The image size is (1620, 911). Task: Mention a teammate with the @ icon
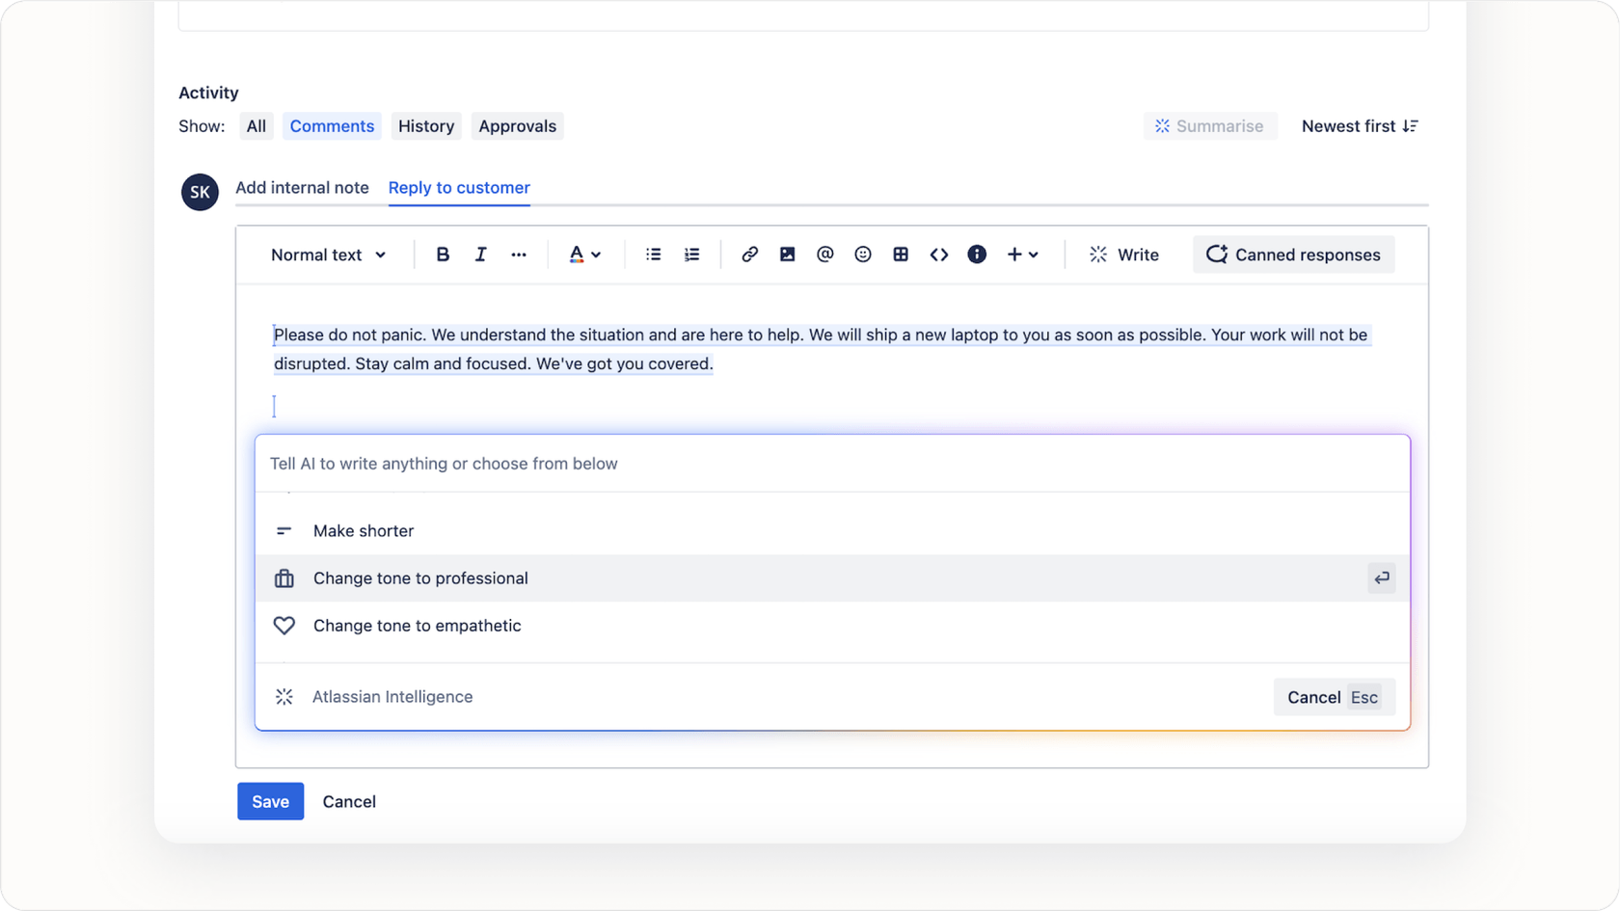pos(824,255)
